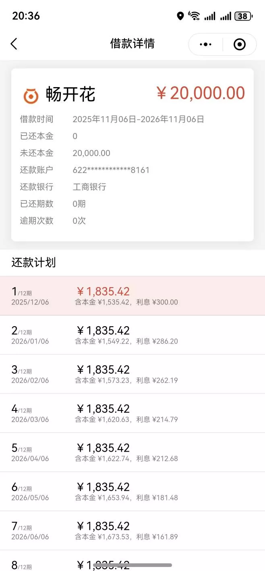Tap the location pin icon in status bar

[180, 15]
